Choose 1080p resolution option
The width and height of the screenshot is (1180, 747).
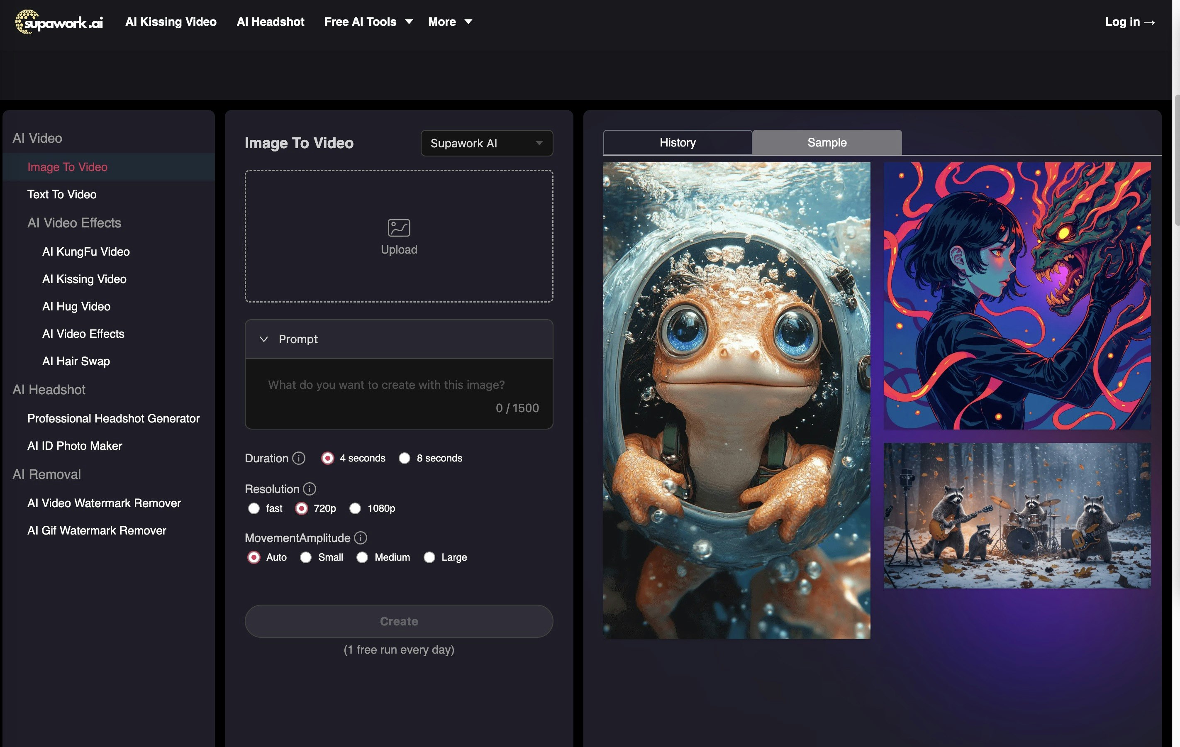coord(355,508)
